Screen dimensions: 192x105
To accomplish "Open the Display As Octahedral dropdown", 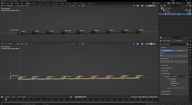I will pos(178,77).
